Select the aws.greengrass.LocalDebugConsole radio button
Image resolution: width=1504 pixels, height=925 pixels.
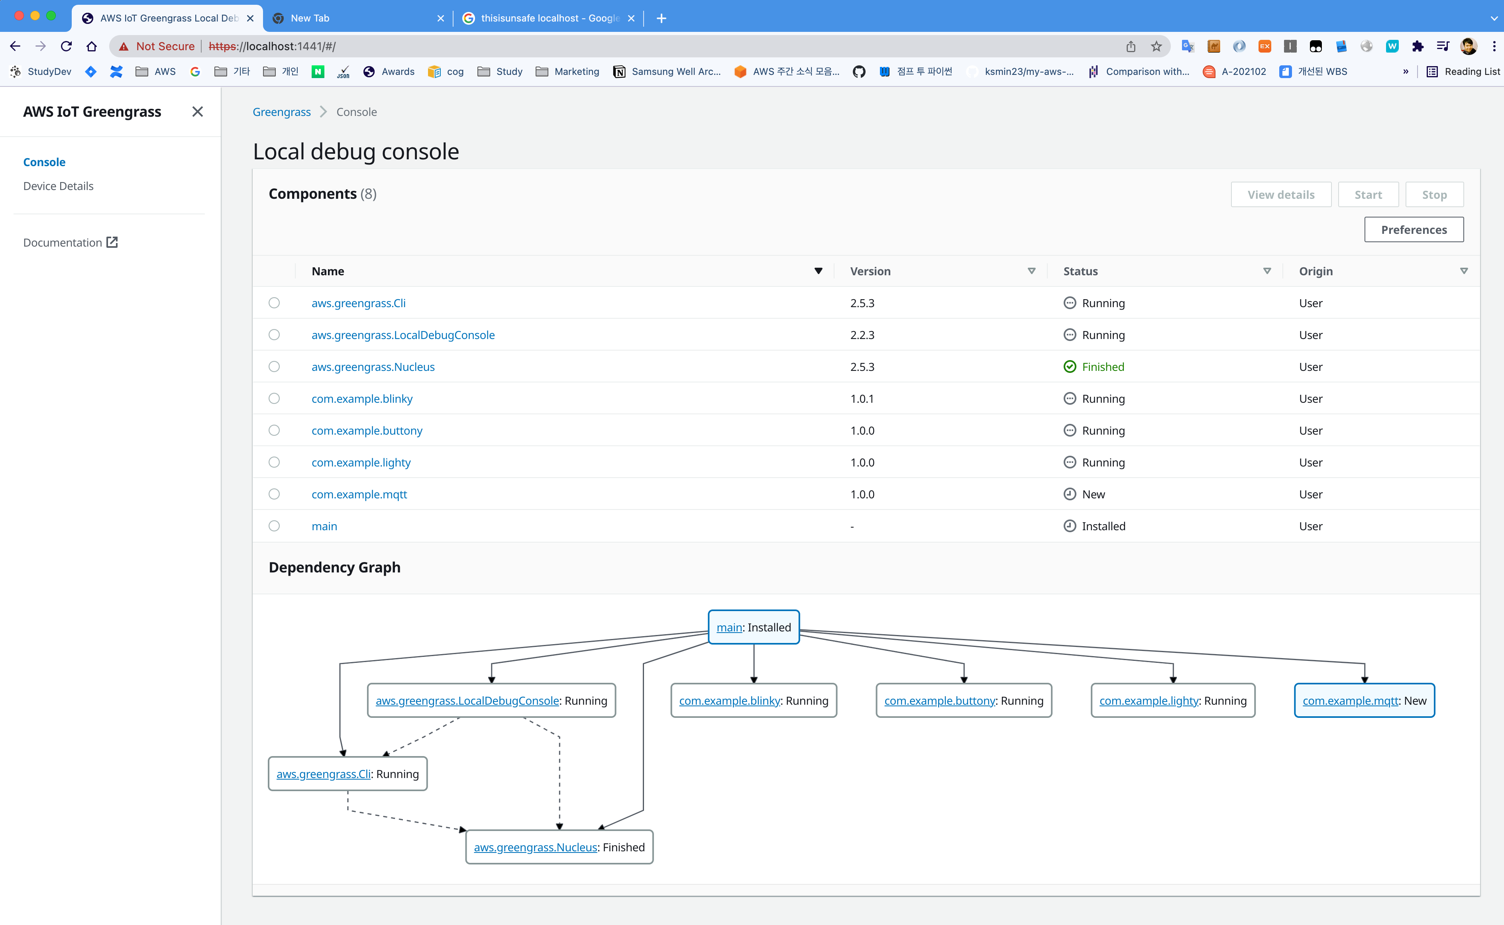274,335
